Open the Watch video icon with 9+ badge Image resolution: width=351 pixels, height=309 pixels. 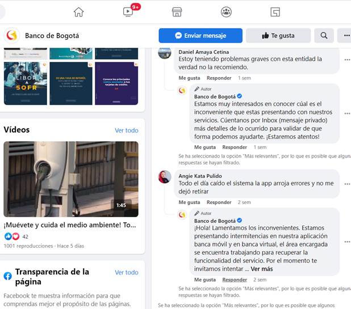128,12
